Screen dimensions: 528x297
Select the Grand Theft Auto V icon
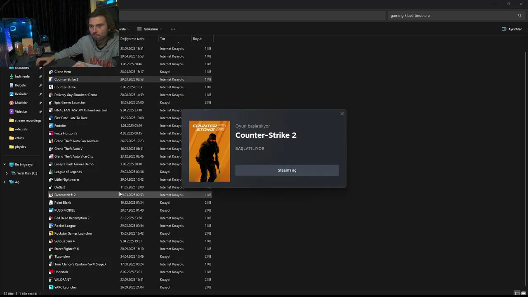51,148
